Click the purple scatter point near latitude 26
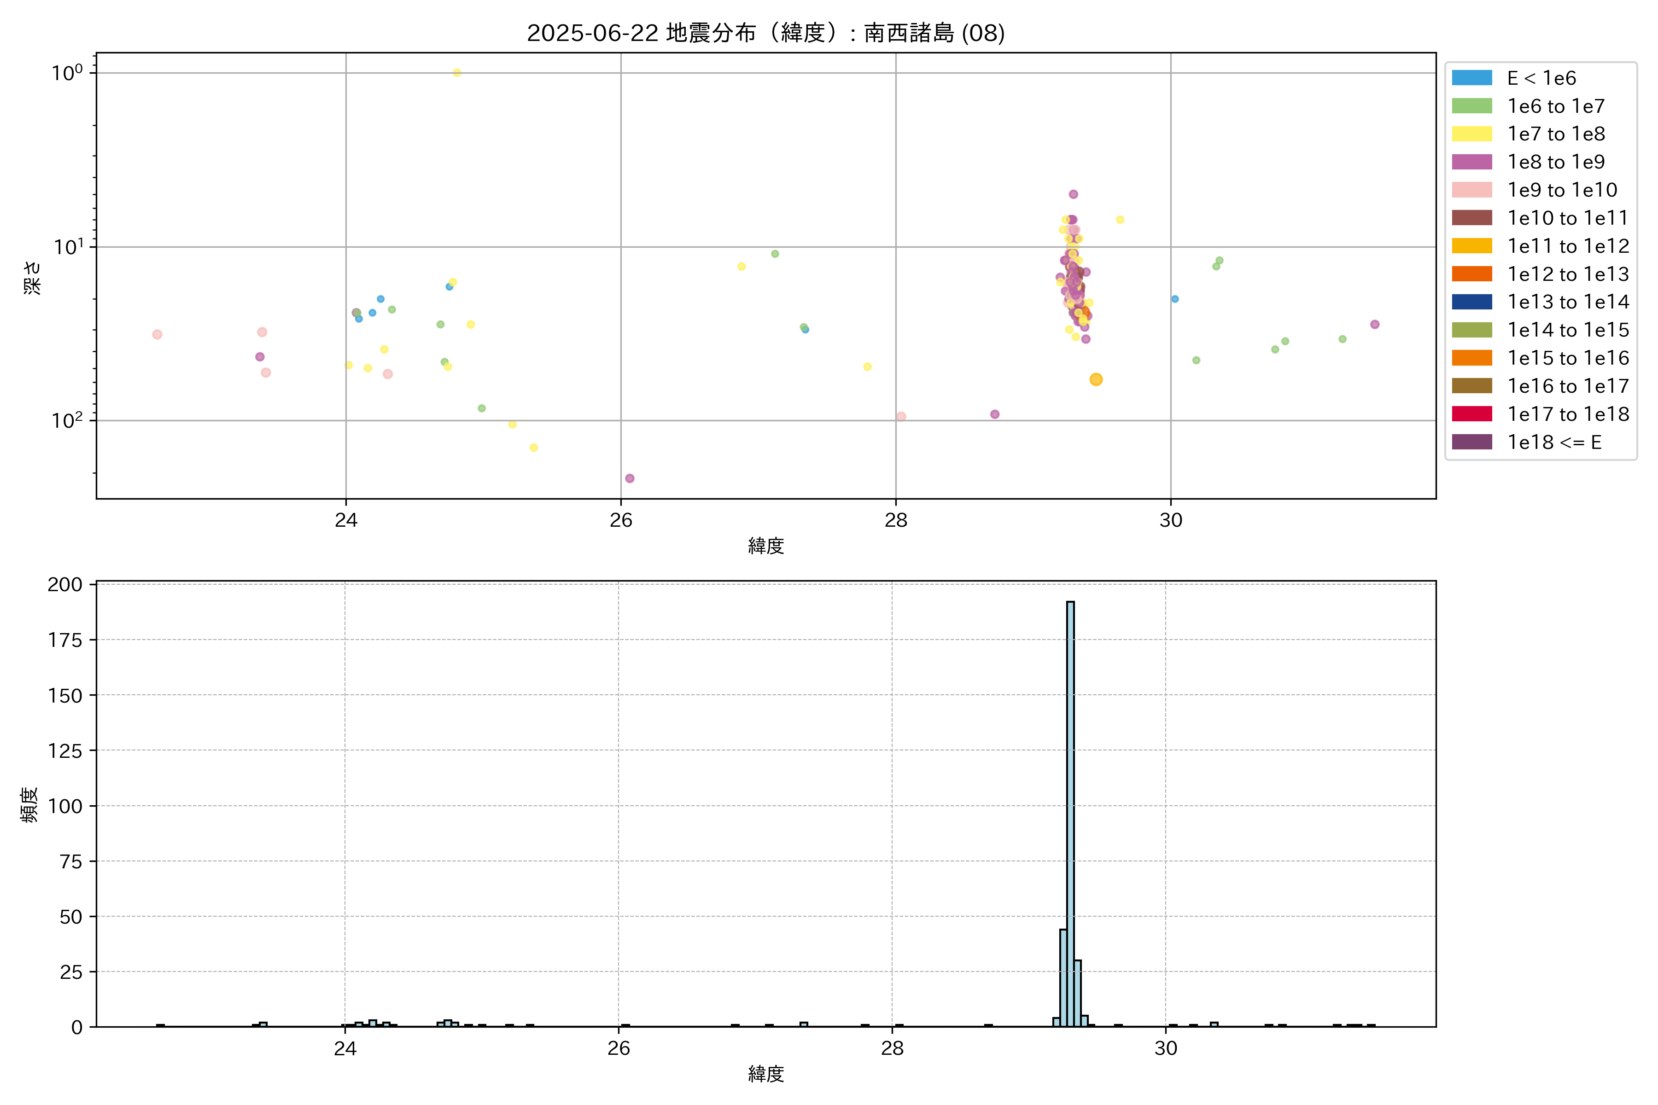Image resolution: width=1658 pixels, height=1105 pixels. 630,478
